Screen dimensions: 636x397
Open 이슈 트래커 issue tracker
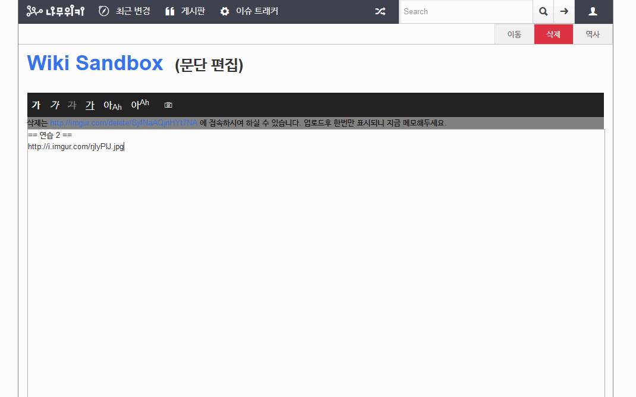(x=249, y=11)
